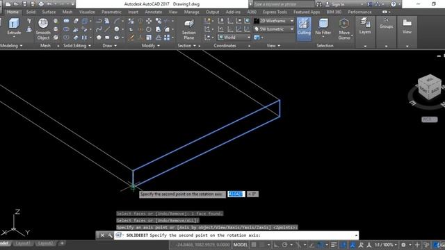Switch to the Solid ribbon tab

31,12
